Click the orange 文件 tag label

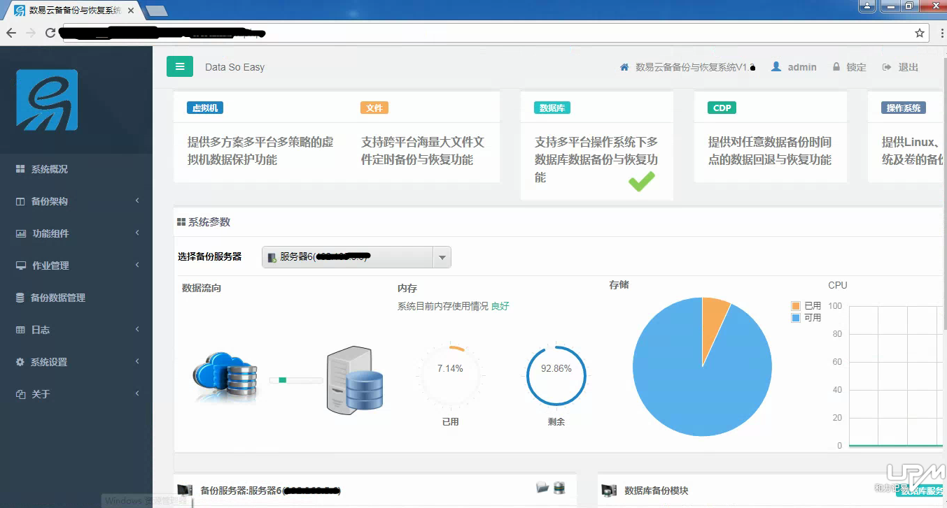pyautogui.click(x=374, y=108)
